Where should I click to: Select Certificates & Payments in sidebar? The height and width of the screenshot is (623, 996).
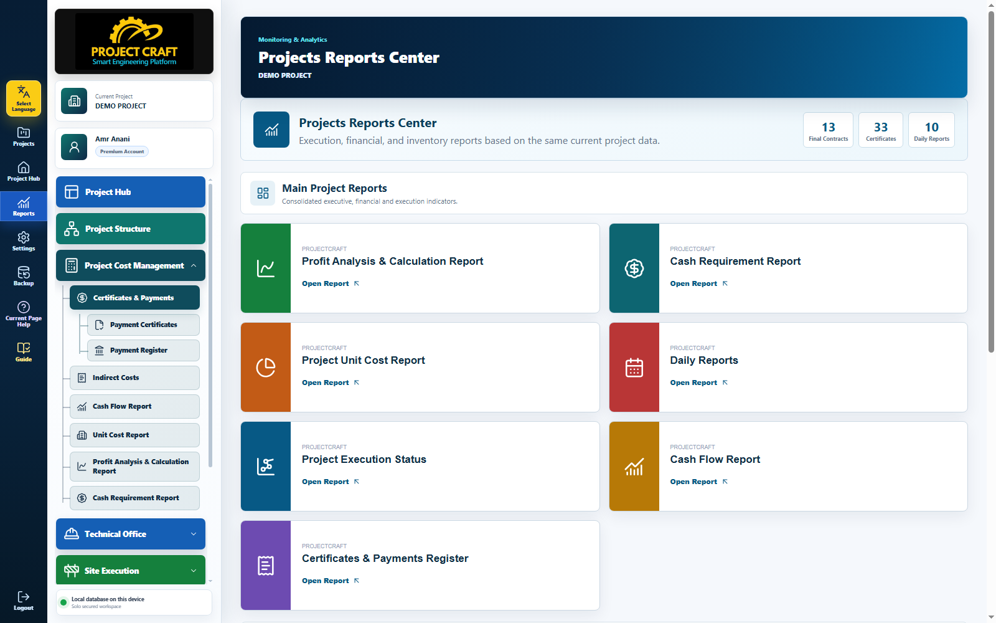point(134,298)
